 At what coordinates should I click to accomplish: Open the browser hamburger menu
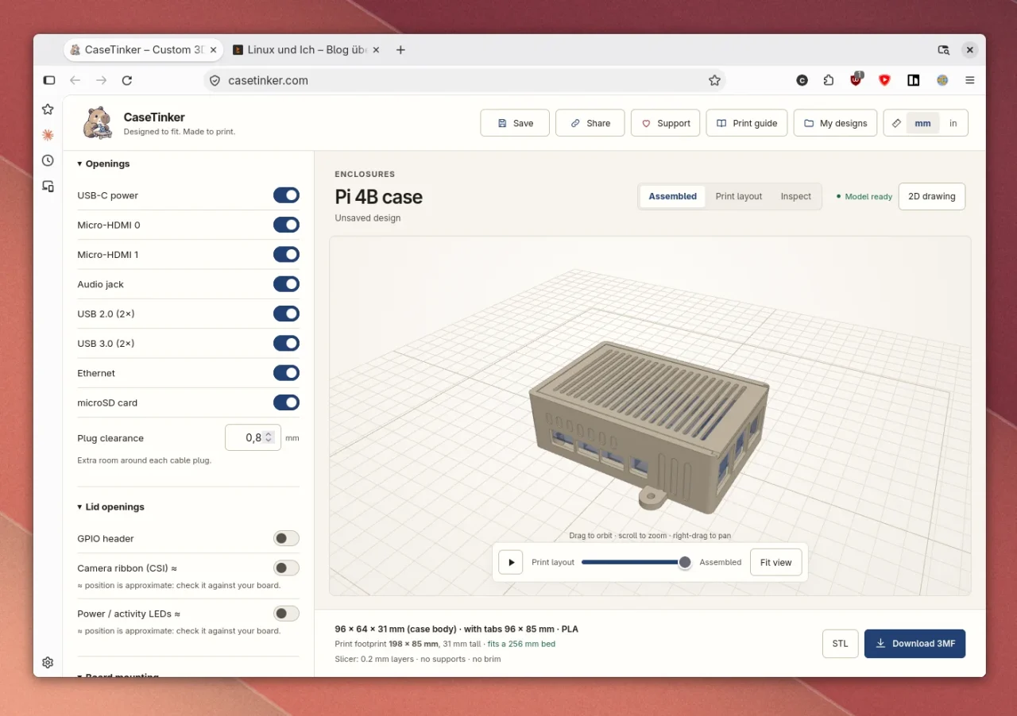(970, 80)
